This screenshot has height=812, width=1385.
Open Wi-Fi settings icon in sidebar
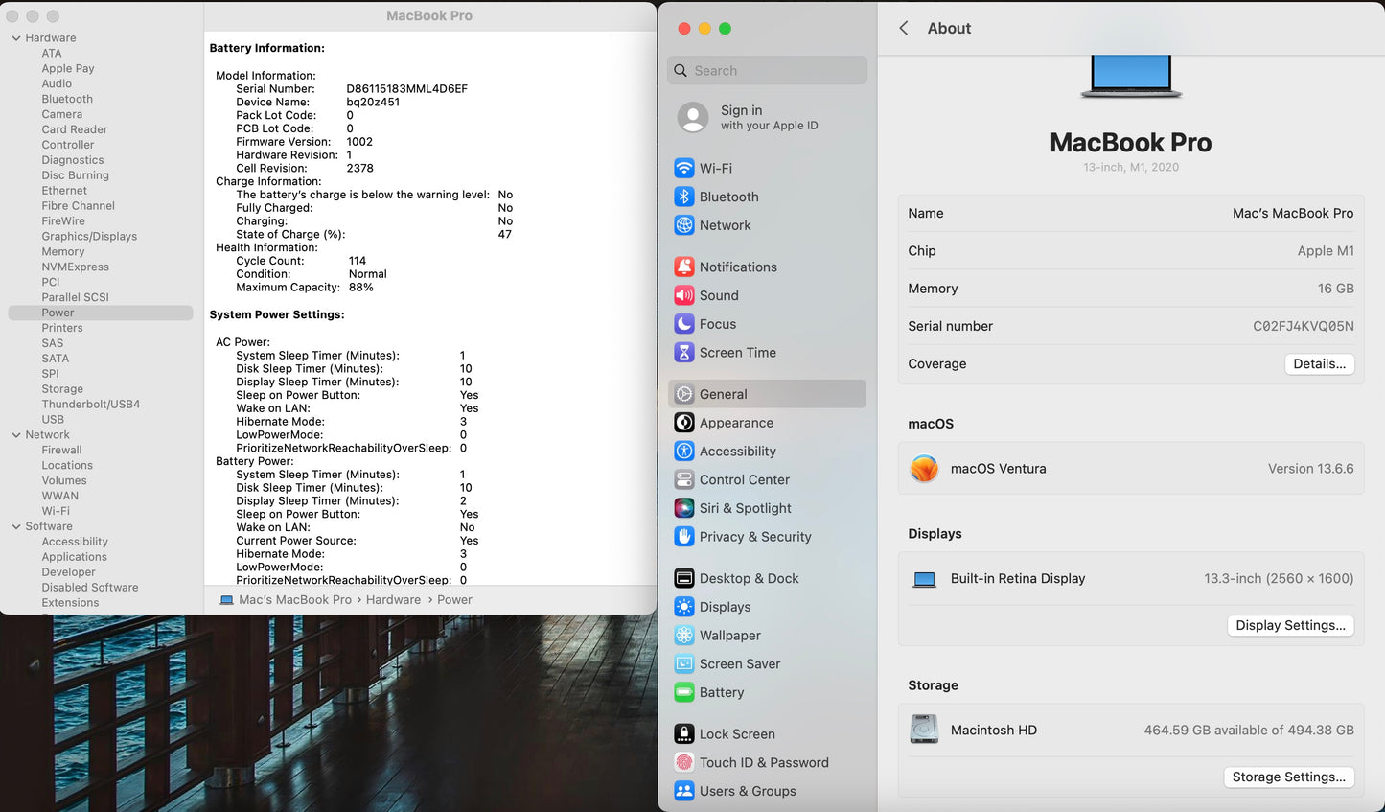(x=683, y=168)
